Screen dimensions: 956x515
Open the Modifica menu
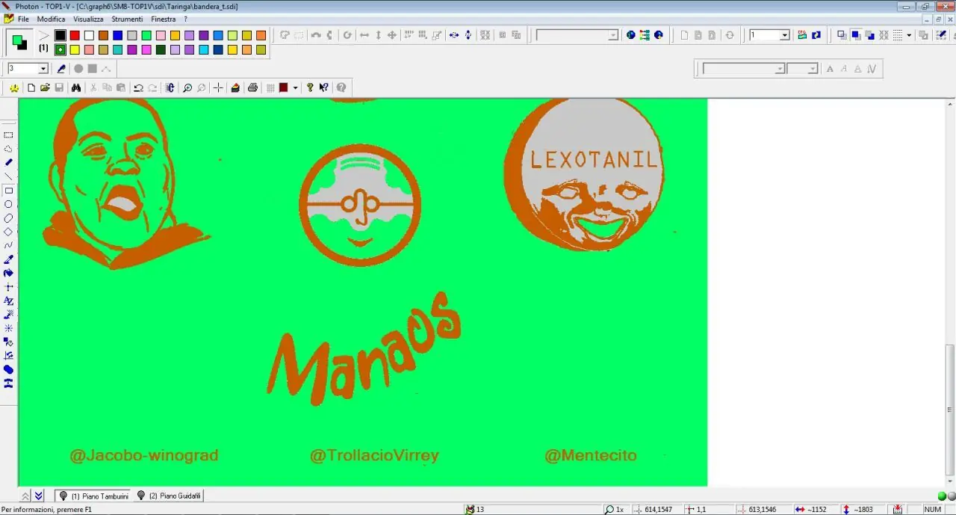pyautogui.click(x=51, y=19)
